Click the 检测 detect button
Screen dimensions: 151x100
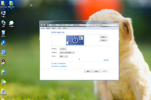pyautogui.click(x=104, y=37)
